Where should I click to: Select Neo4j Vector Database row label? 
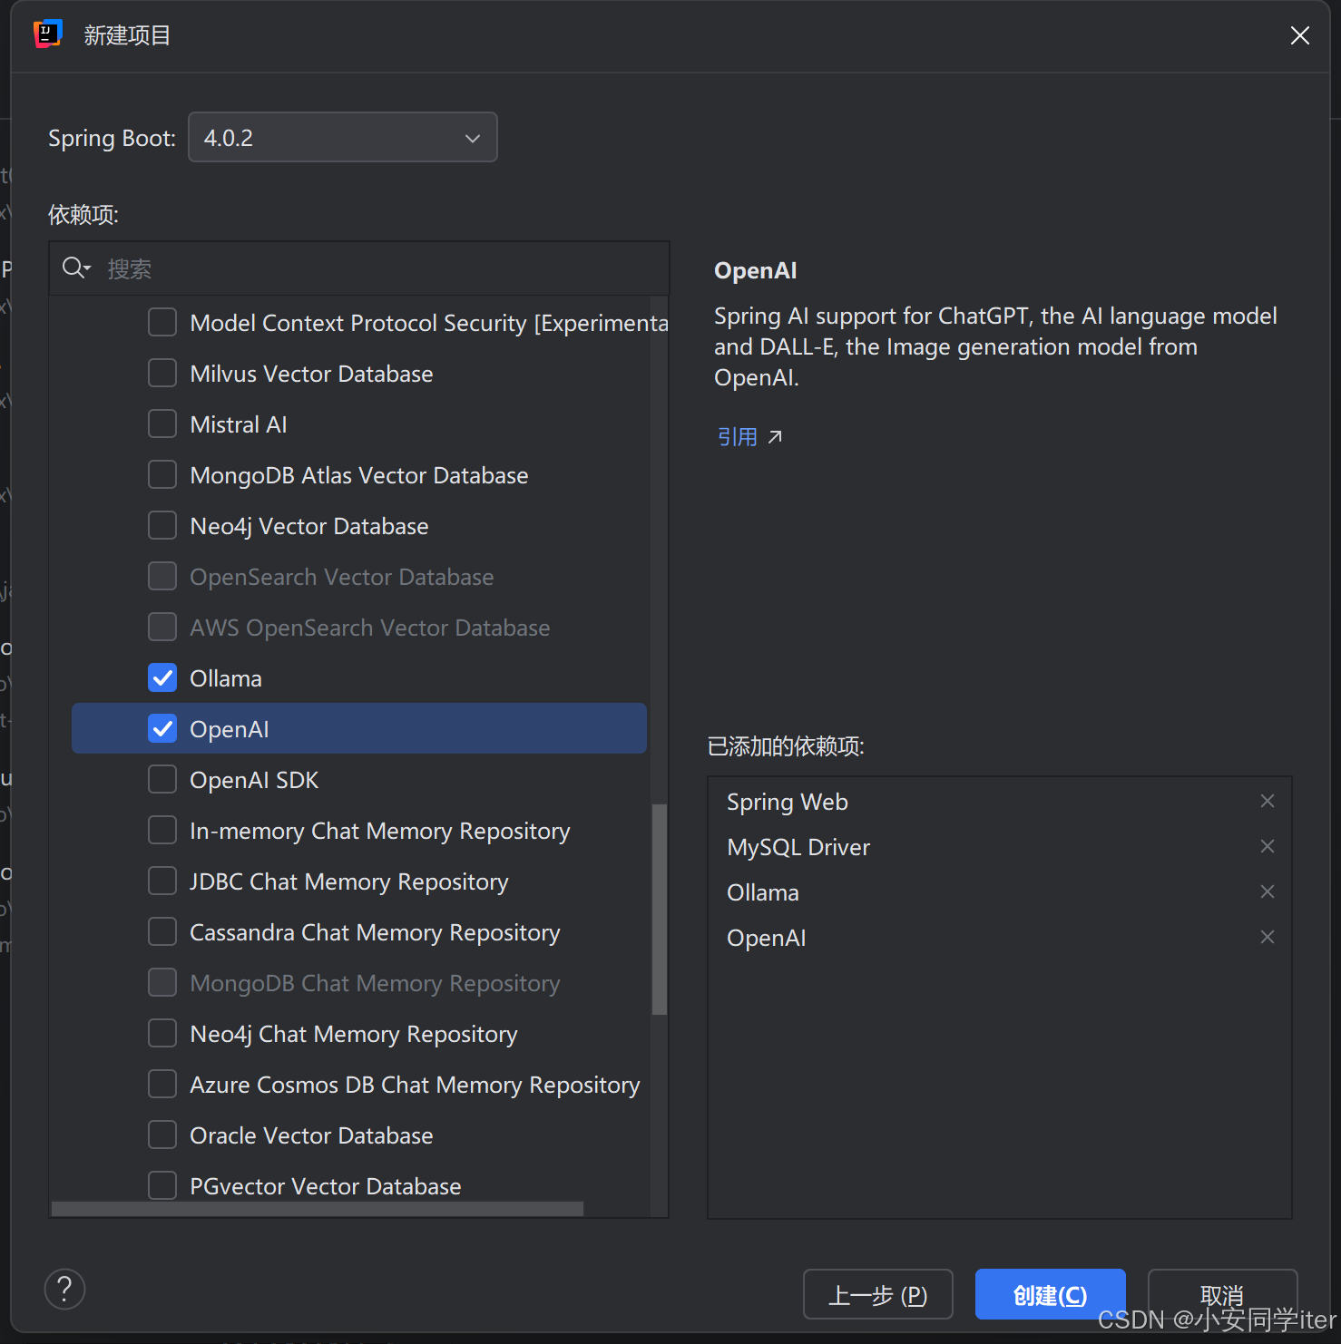[x=309, y=526]
